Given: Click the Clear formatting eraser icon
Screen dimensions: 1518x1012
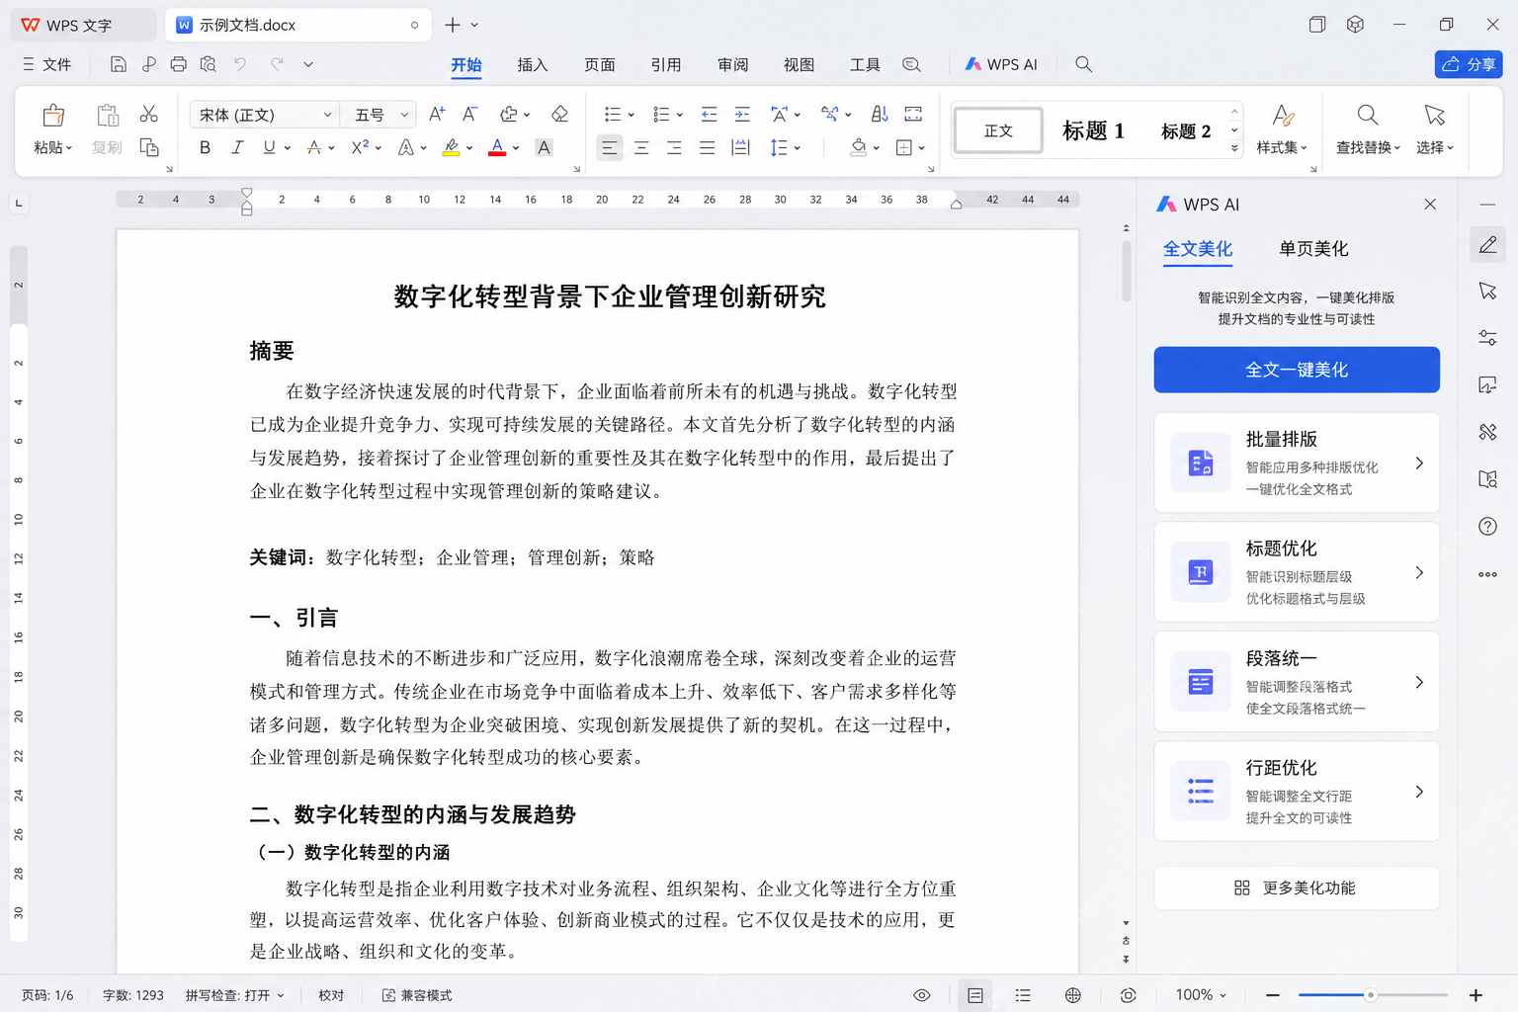Looking at the screenshot, I should point(559,114).
